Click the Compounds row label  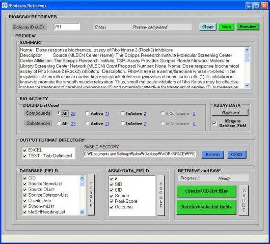coord(38,113)
